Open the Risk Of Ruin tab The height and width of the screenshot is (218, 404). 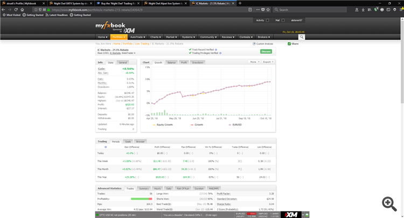pyautogui.click(x=183, y=188)
